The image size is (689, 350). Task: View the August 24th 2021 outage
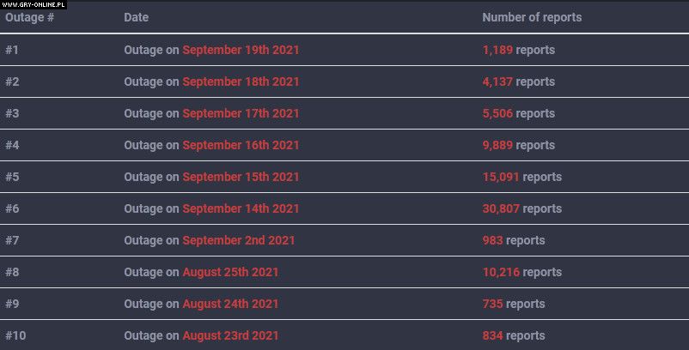click(x=230, y=304)
